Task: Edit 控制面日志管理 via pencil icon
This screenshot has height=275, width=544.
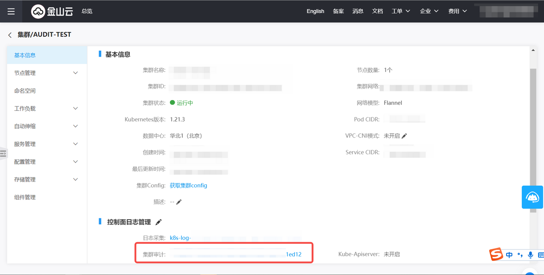Action: point(159,222)
